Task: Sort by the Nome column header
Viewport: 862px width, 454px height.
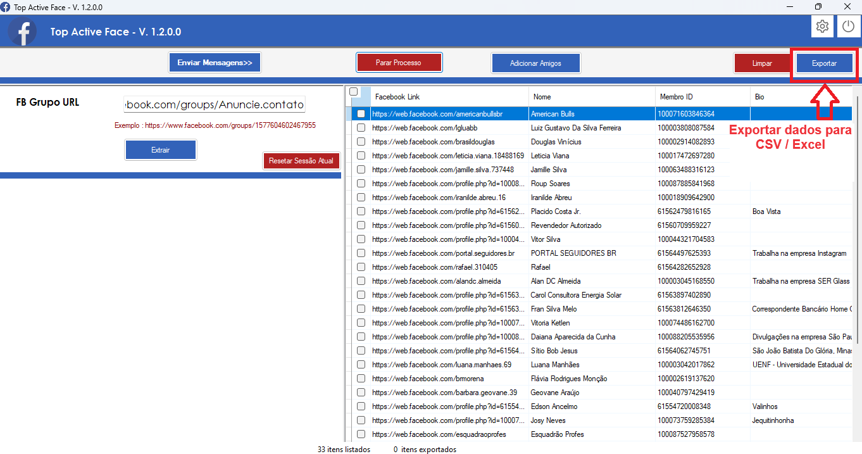Action: (x=592, y=97)
